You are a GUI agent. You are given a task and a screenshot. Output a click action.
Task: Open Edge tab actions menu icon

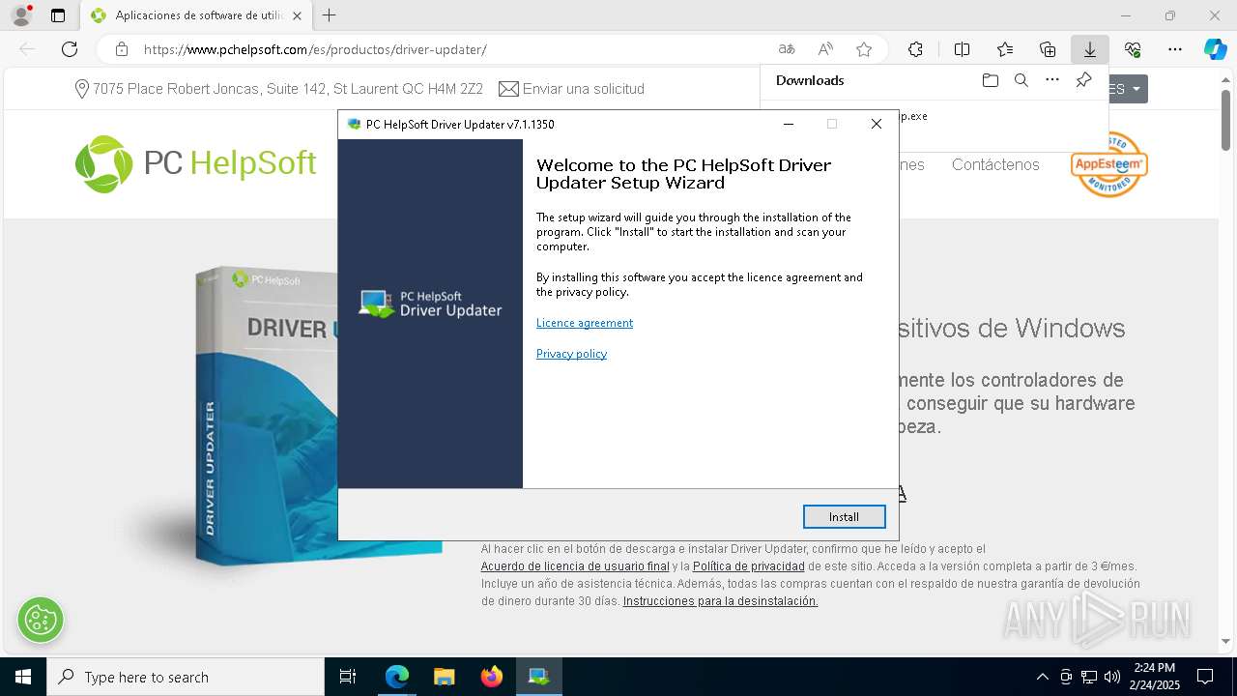click(x=58, y=15)
